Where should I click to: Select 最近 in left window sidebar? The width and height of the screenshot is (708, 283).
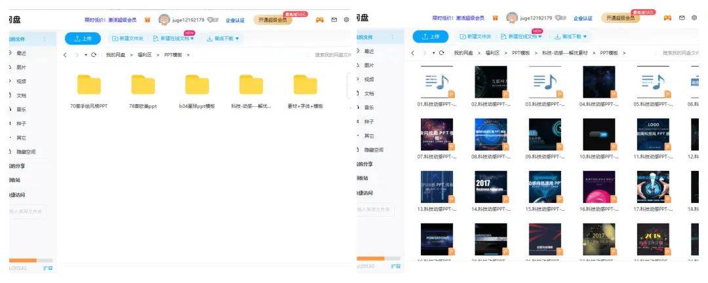click(21, 53)
